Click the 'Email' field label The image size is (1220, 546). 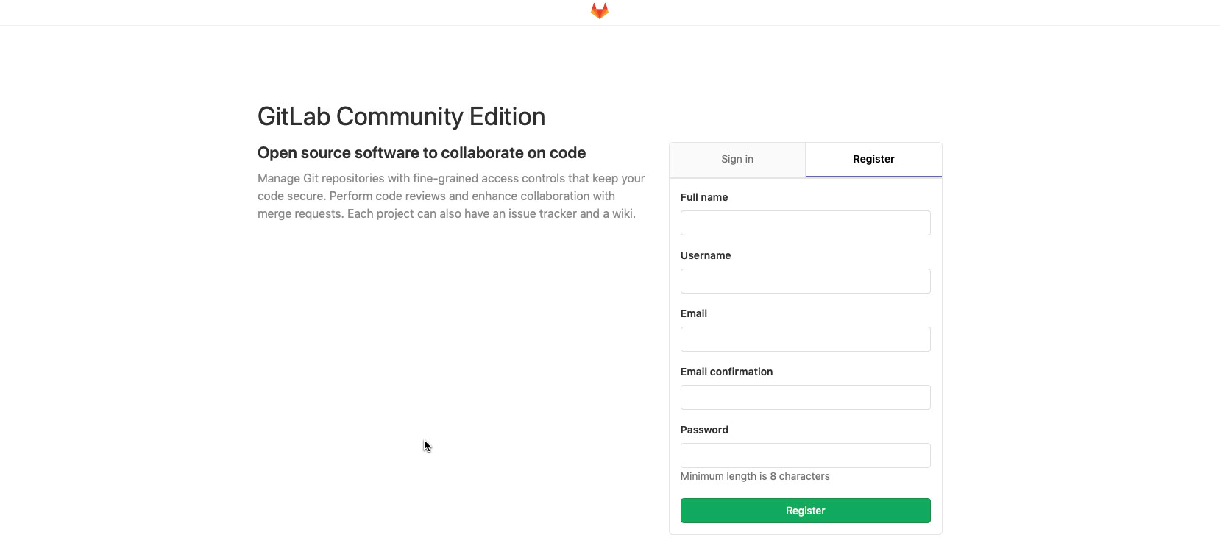coord(693,313)
